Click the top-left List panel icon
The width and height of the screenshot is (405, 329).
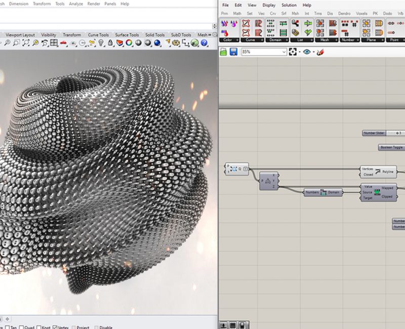296,24
